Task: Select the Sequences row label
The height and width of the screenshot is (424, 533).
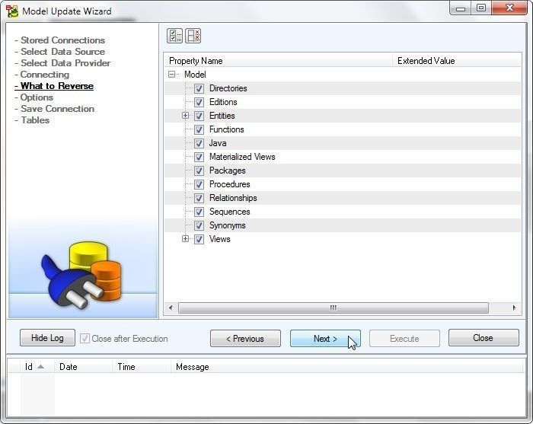Action: (229, 212)
